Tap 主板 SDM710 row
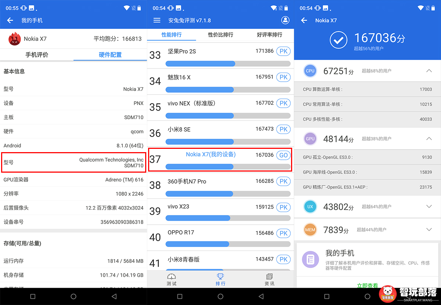Viewport: 441px width, 305px height. [x=73, y=117]
